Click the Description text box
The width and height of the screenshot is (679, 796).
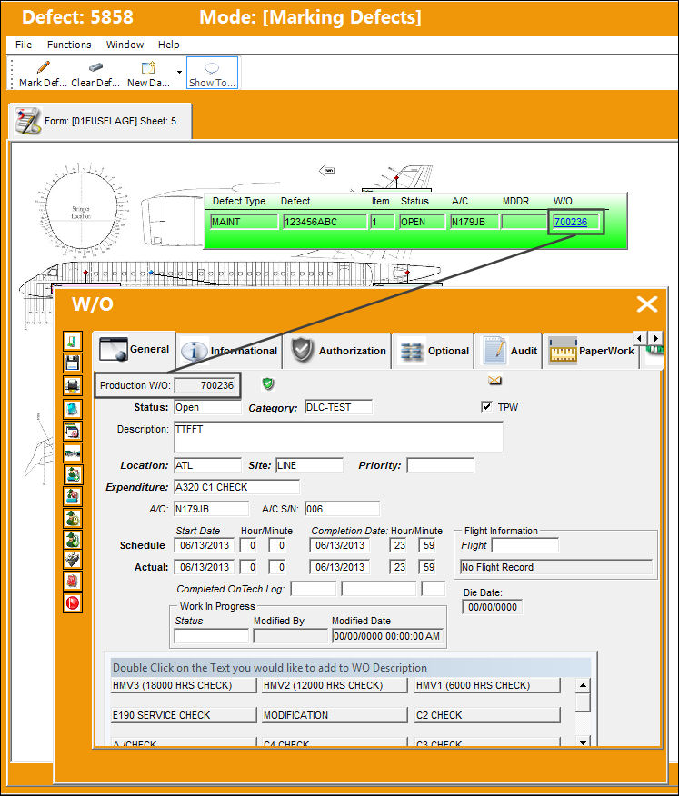click(338, 436)
